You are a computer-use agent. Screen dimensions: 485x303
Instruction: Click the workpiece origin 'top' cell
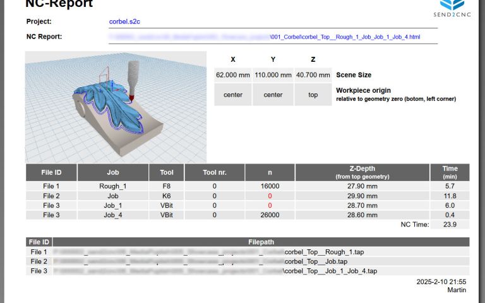point(313,95)
